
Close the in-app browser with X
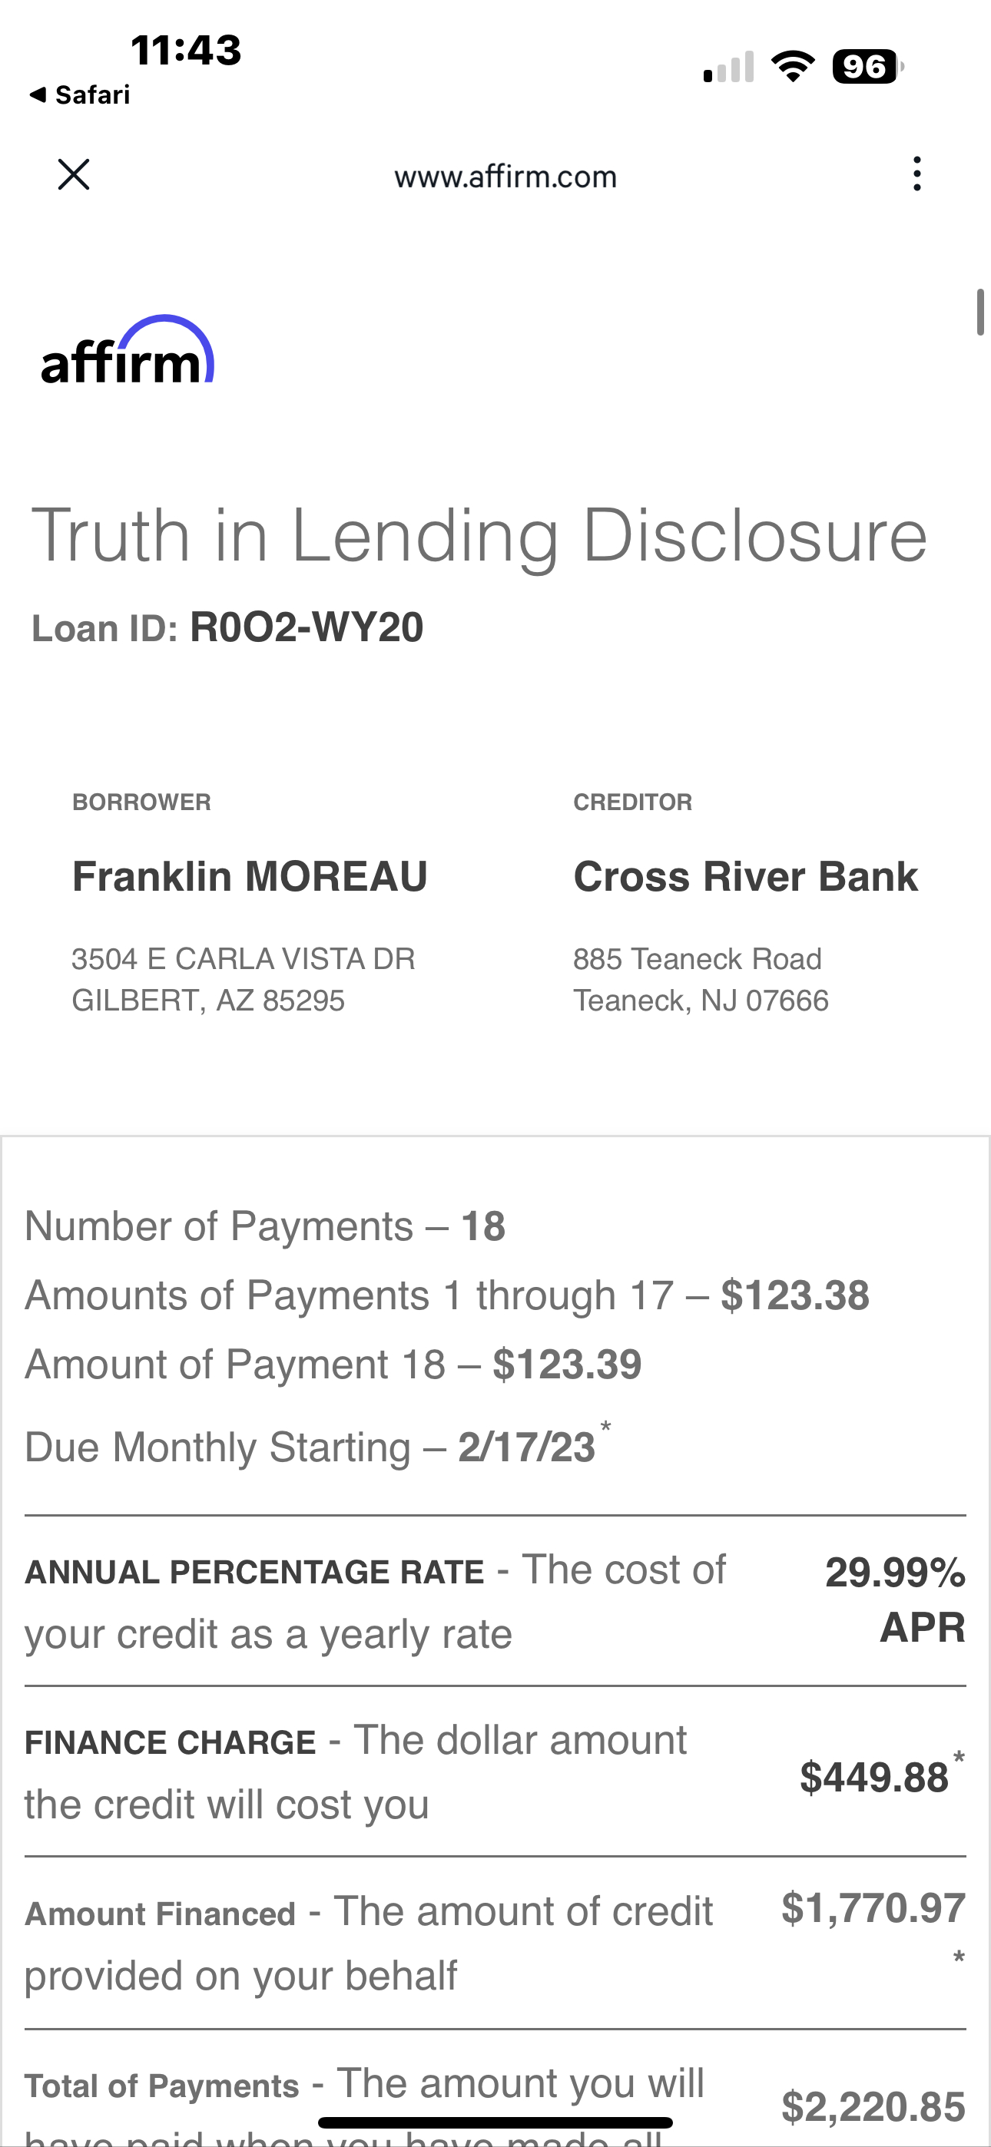(x=74, y=175)
